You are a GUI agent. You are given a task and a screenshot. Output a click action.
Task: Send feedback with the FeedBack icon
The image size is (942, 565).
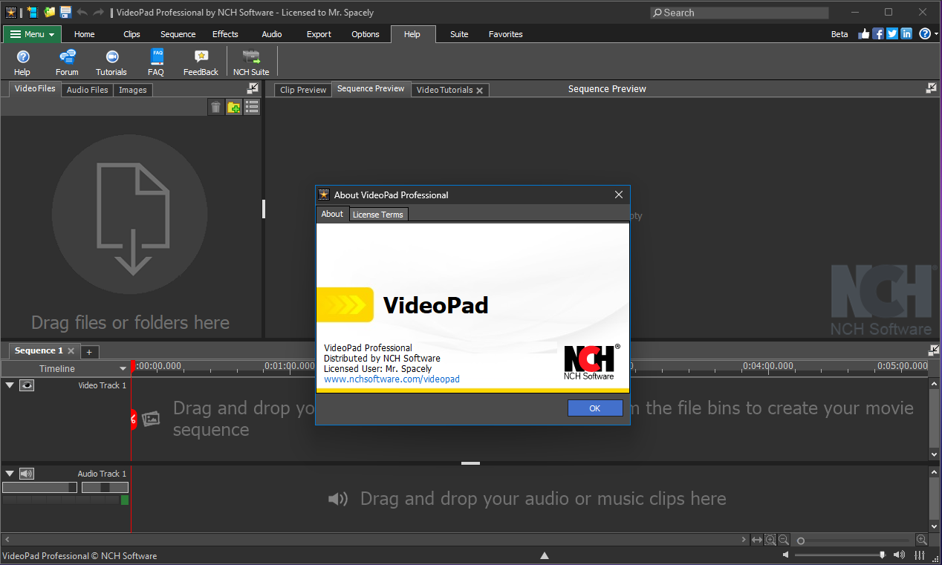pos(201,62)
